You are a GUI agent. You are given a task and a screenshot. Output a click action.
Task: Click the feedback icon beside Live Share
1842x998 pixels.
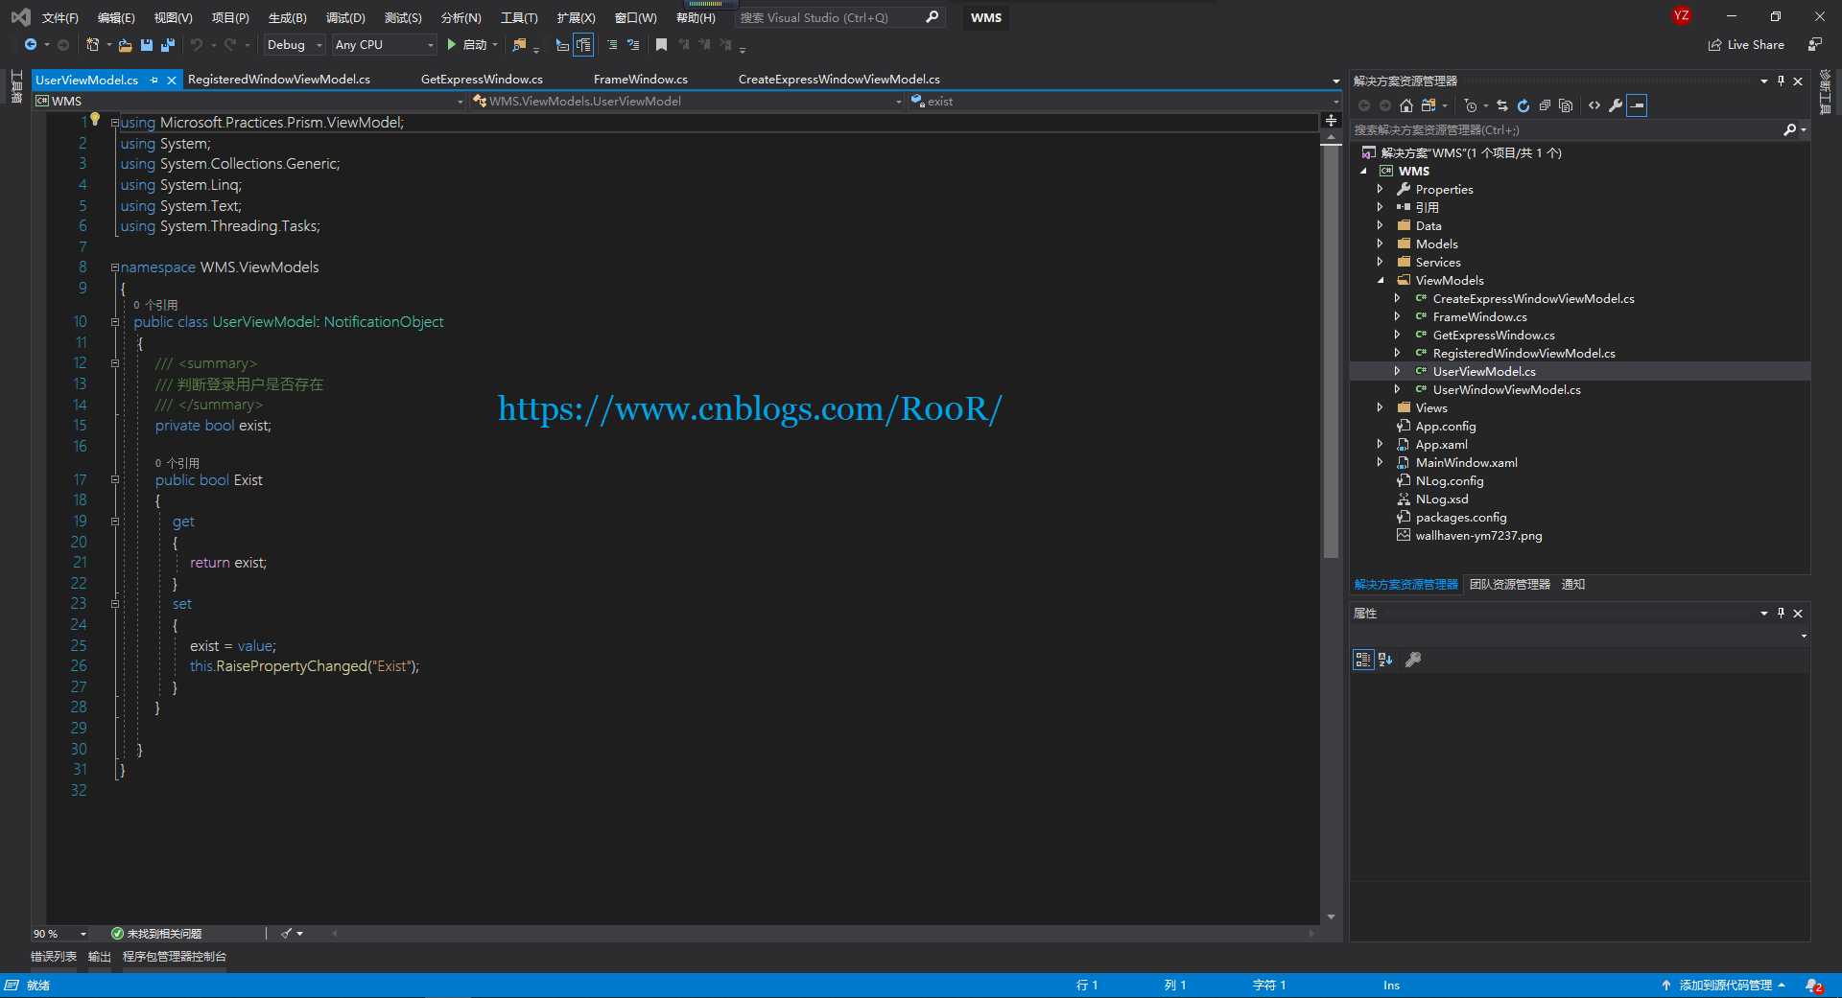[1814, 45]
